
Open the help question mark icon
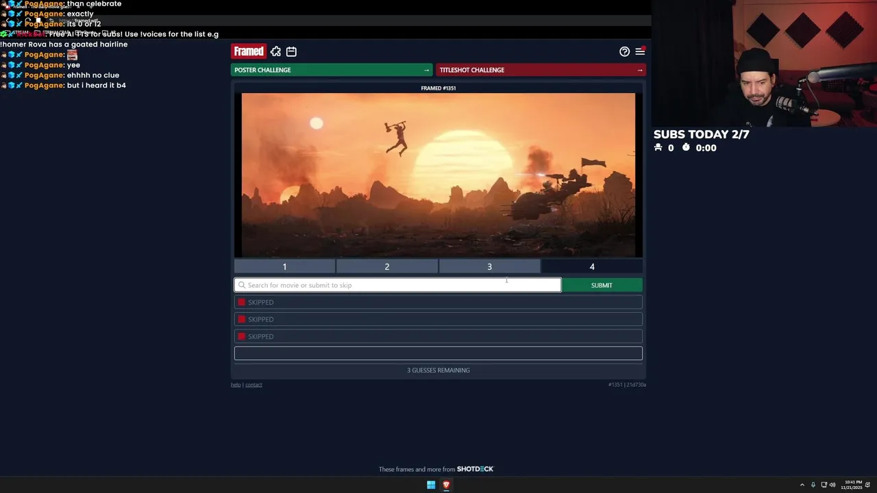point(624,51)
